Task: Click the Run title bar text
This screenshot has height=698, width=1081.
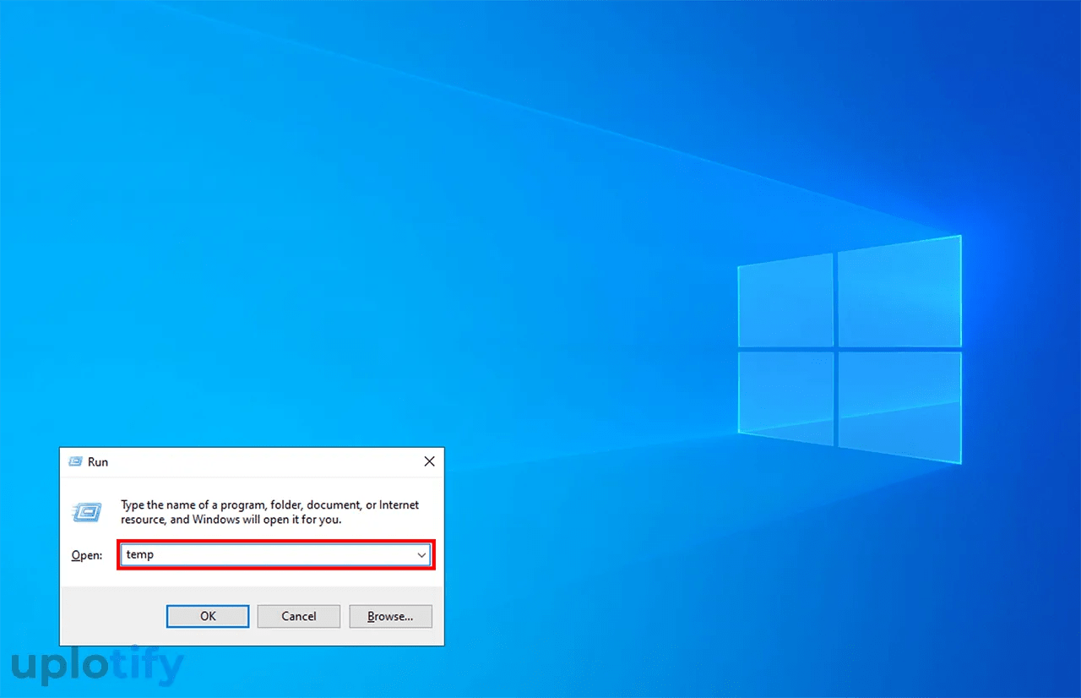Action: coord(98,461)
